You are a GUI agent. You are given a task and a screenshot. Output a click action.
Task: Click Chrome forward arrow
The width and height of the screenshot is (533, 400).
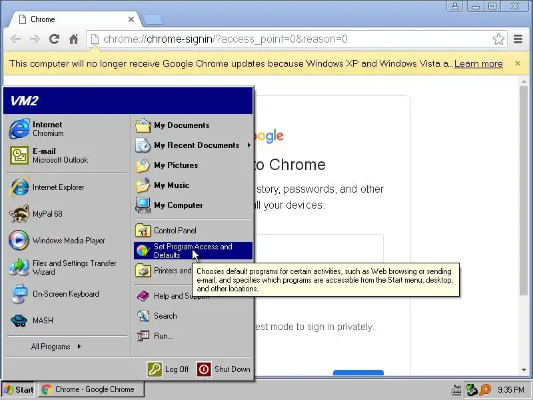pyautogui.click(x=35, y=39)
